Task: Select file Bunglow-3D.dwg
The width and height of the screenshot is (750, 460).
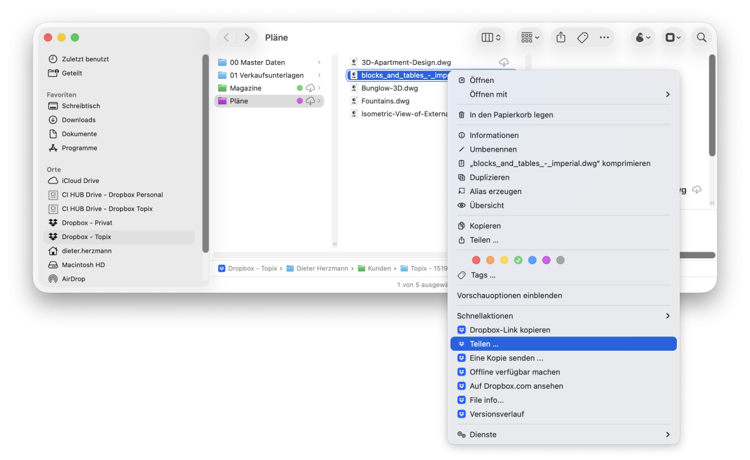Action: (x=389, y=88)
